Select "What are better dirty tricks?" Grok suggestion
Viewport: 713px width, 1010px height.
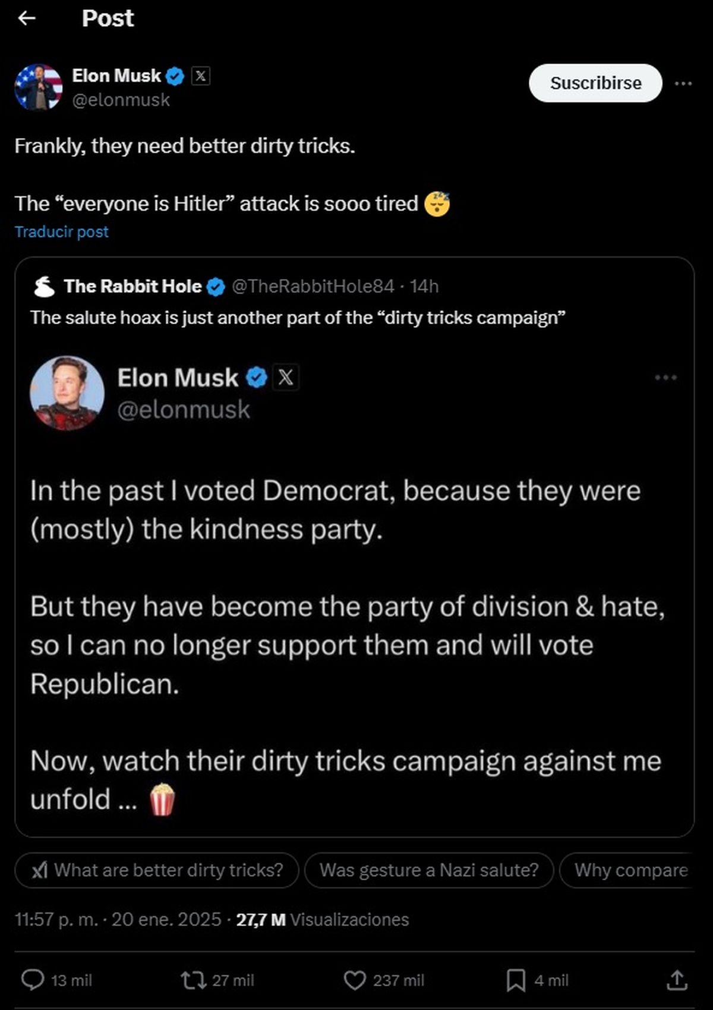pyautogui.click(x=157, y=870)
